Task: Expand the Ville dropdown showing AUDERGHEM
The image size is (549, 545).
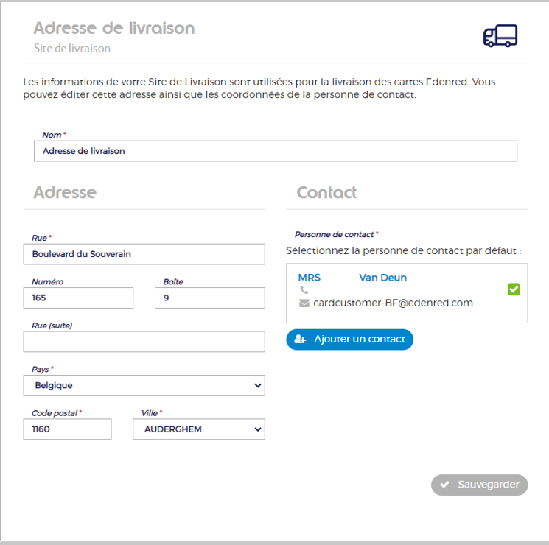Action: 198,429
